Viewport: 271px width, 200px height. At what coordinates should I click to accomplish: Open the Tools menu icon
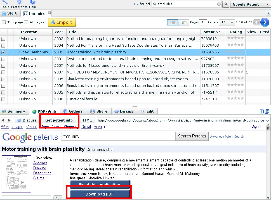(5, 2)
